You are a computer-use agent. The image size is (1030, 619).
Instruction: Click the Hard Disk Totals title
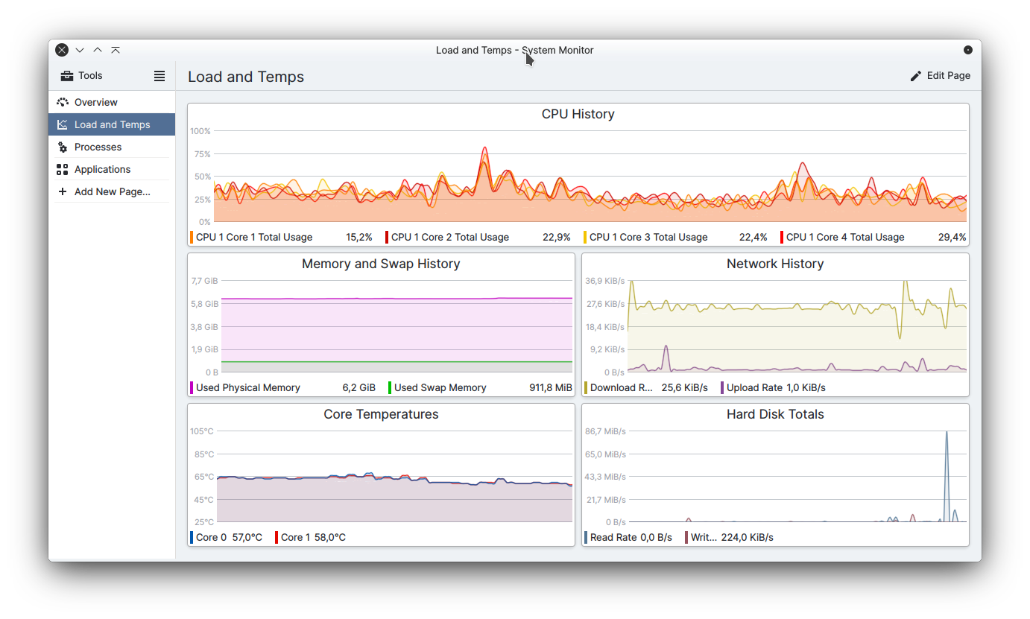coord(775,414)
